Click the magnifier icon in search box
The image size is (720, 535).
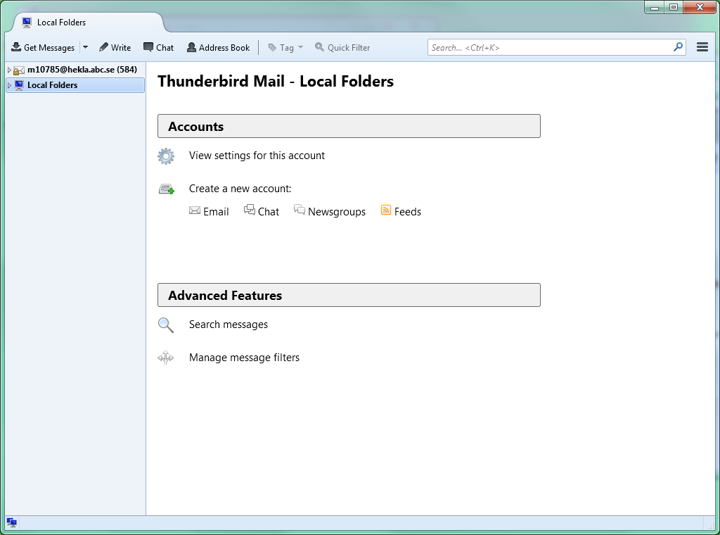pos(678,47)
